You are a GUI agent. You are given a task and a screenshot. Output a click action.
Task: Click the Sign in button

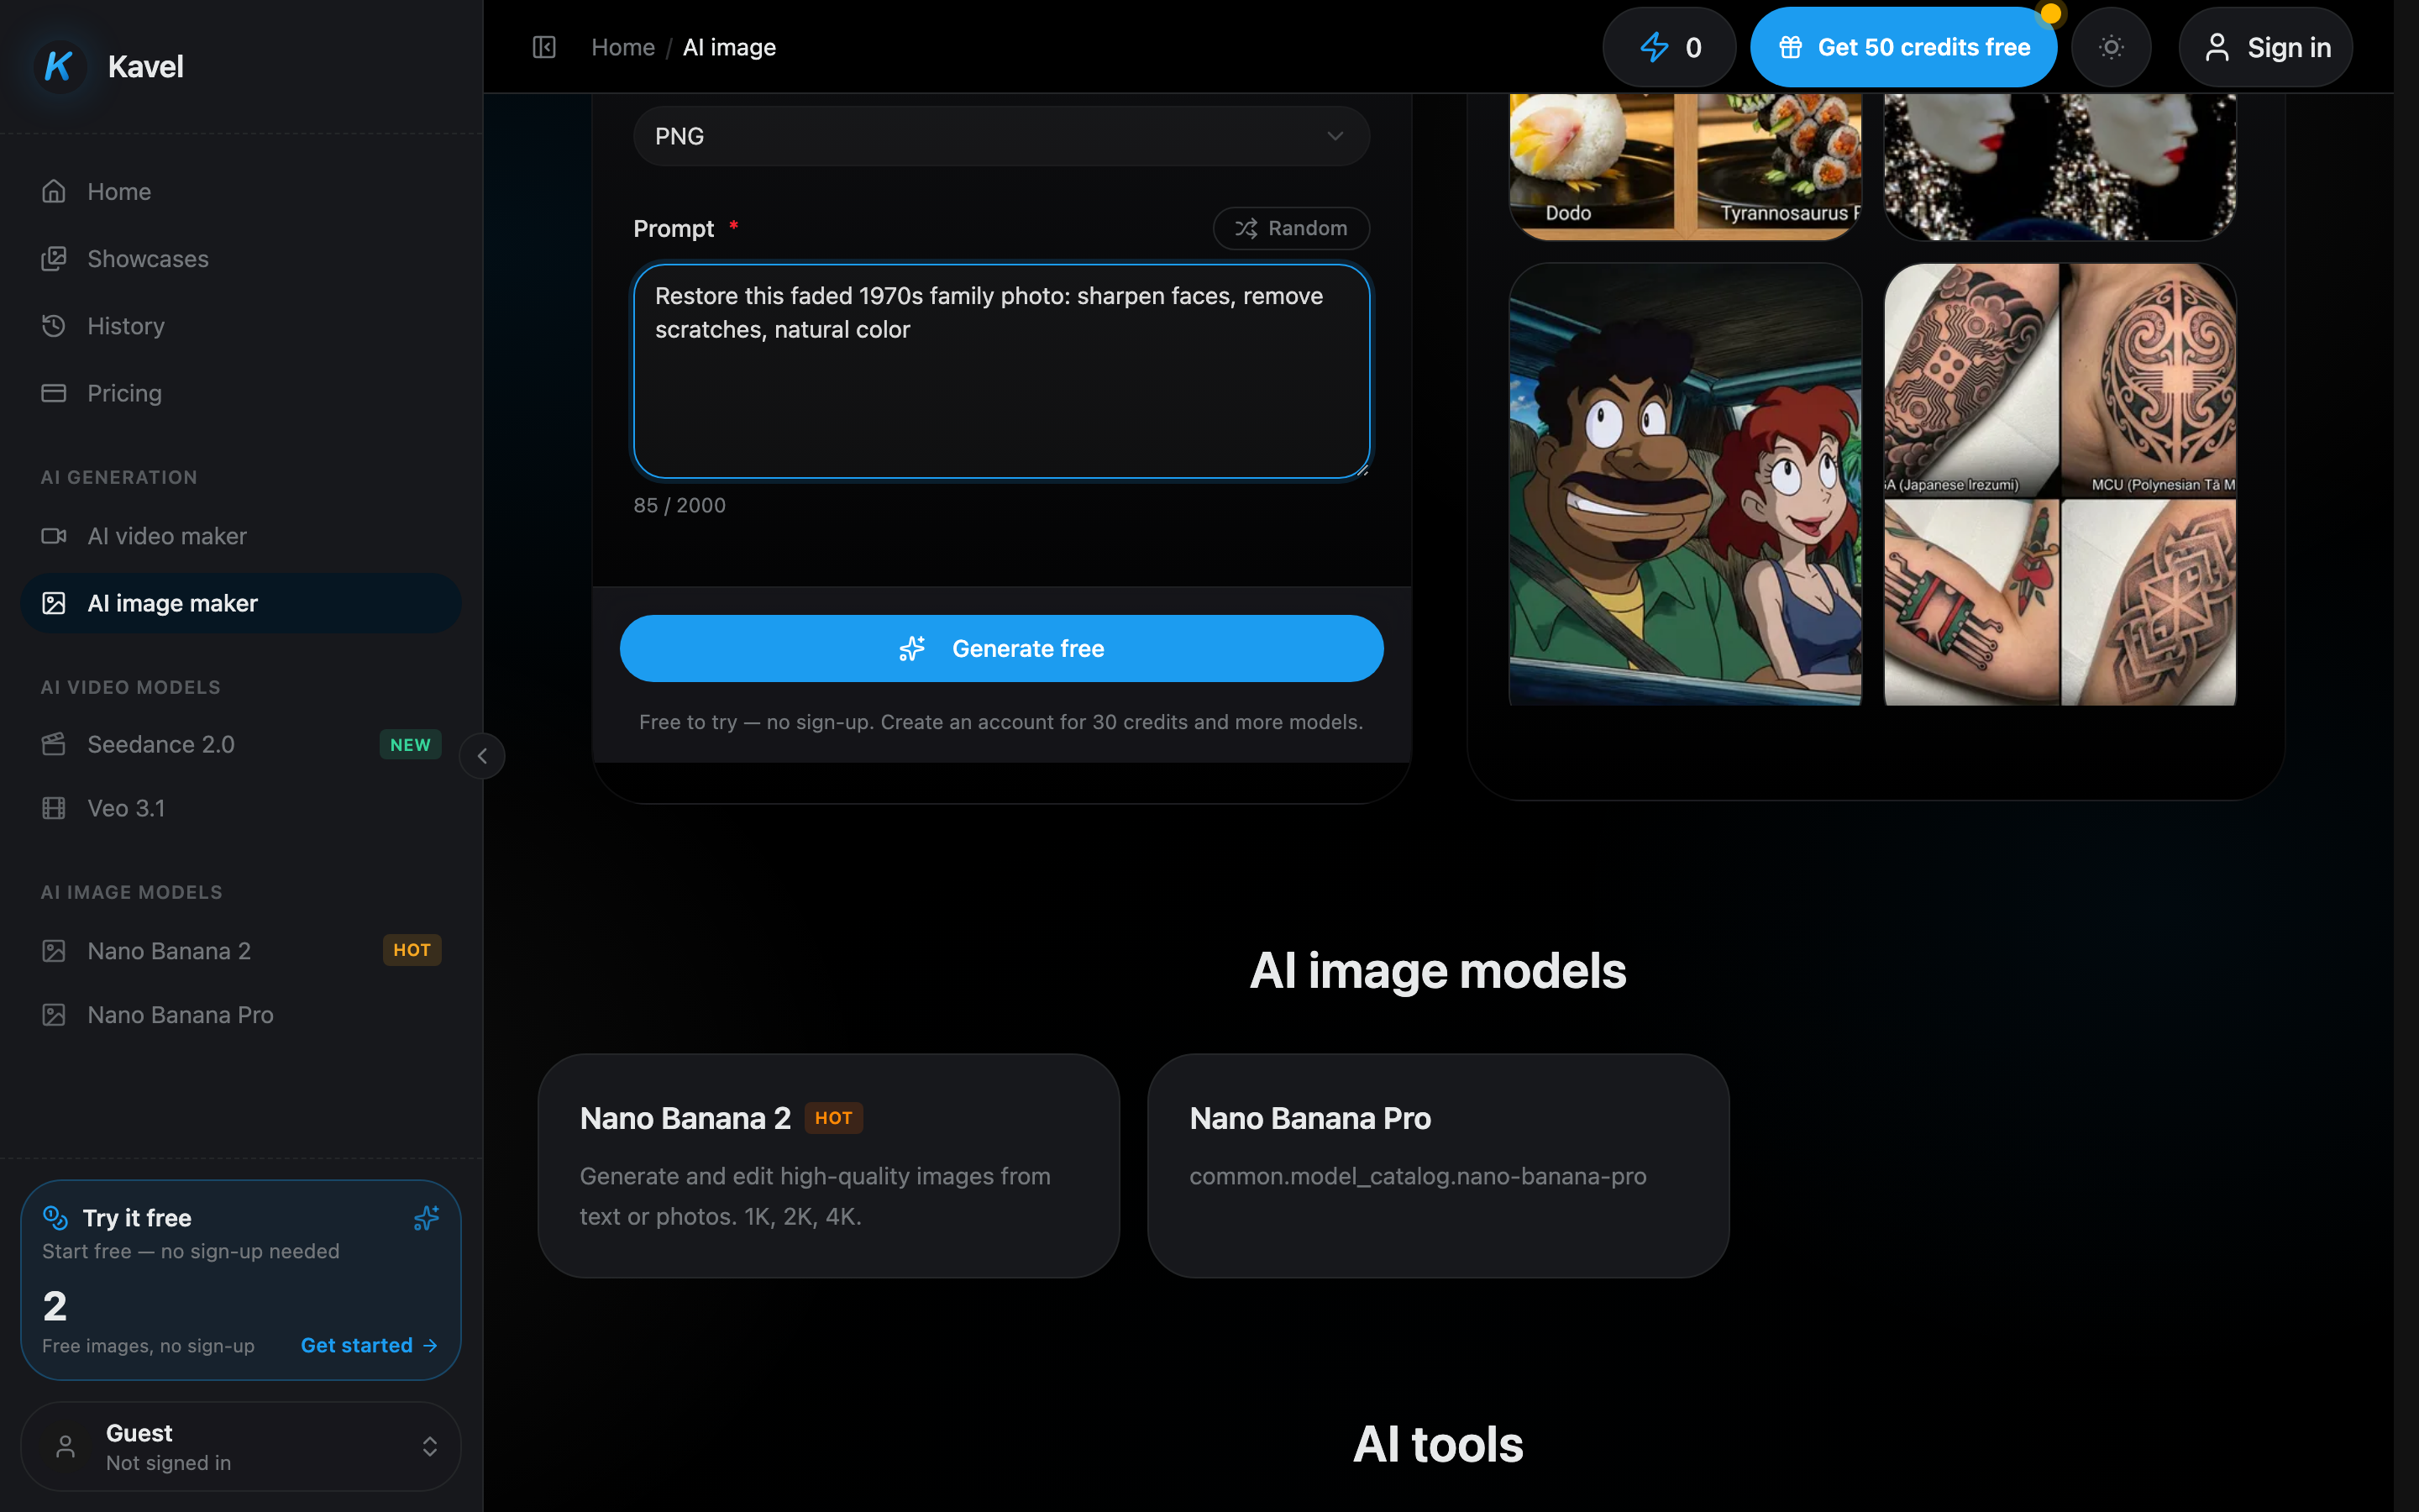coord(2265,47)
